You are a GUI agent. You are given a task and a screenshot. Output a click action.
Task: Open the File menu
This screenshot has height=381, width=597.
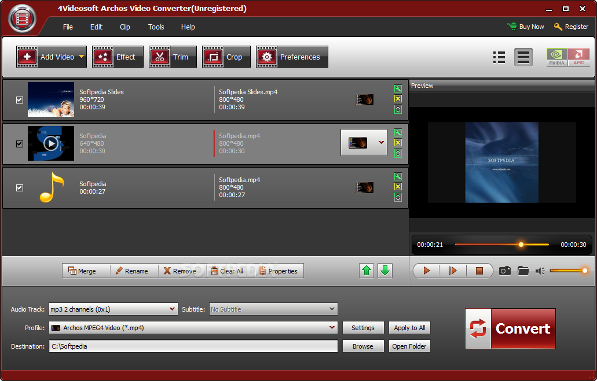68,27
